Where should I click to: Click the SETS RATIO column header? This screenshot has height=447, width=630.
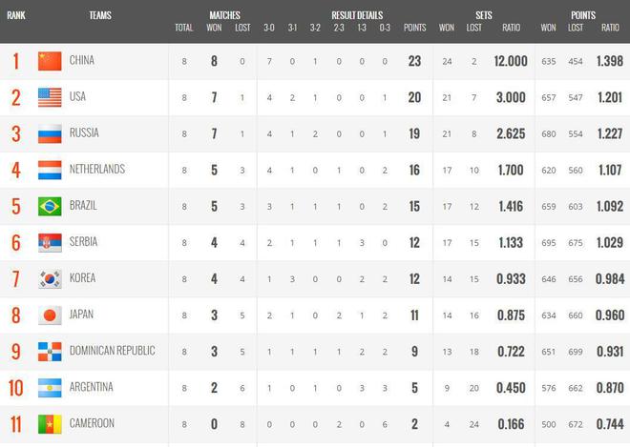point(511,28)
